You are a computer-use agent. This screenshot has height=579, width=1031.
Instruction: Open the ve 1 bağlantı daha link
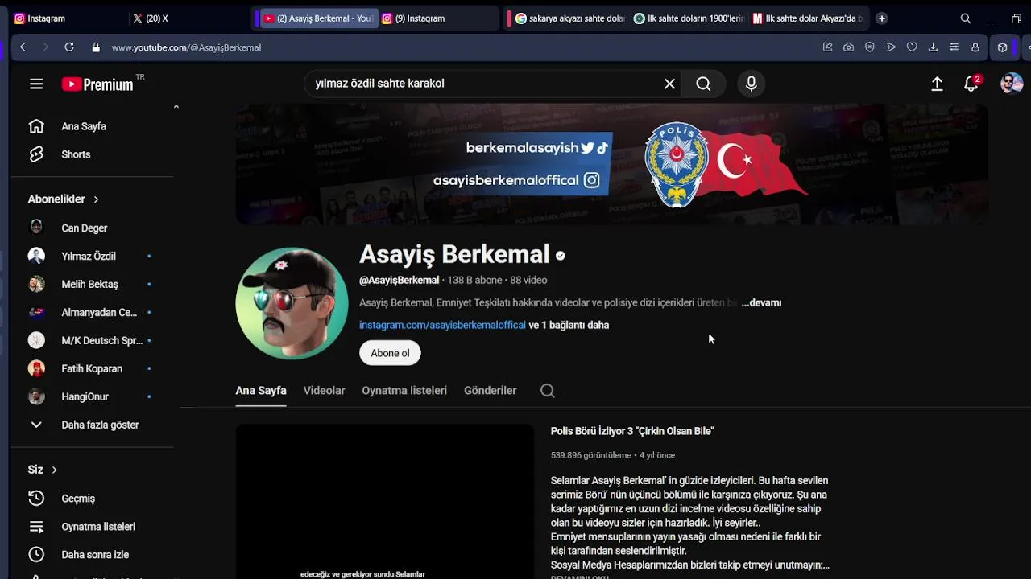coord(569,326)
